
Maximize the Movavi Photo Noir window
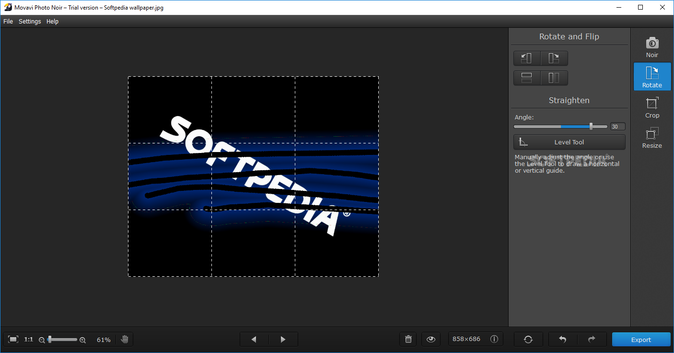640,7
